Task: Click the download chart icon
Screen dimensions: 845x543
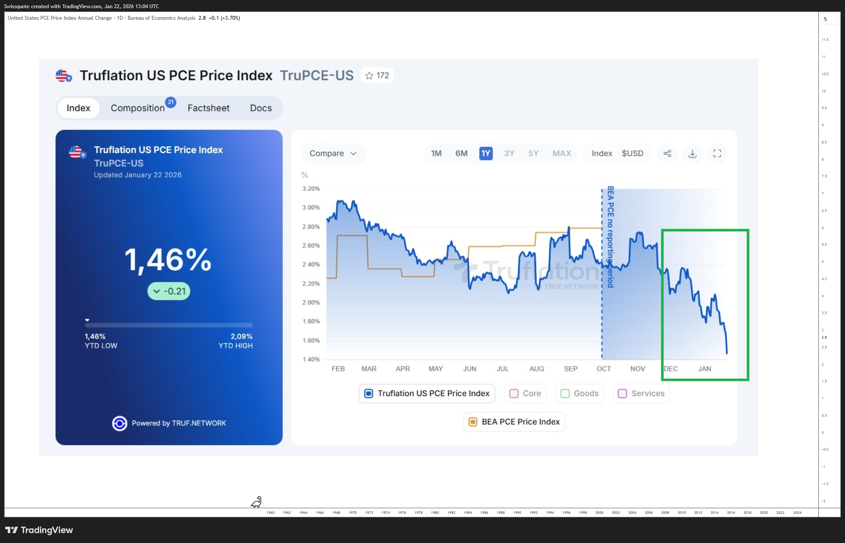Action: pos(692,153)
